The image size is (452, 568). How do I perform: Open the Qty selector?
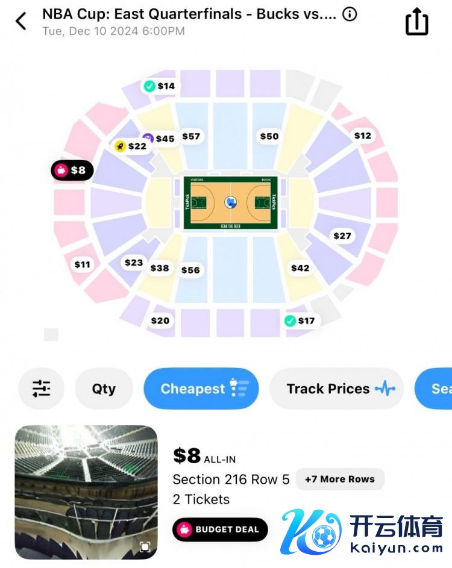click(x=104, y=389)
